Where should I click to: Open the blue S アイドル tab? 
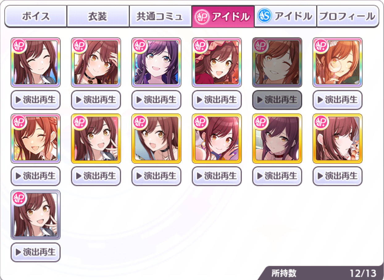[285, 16]
